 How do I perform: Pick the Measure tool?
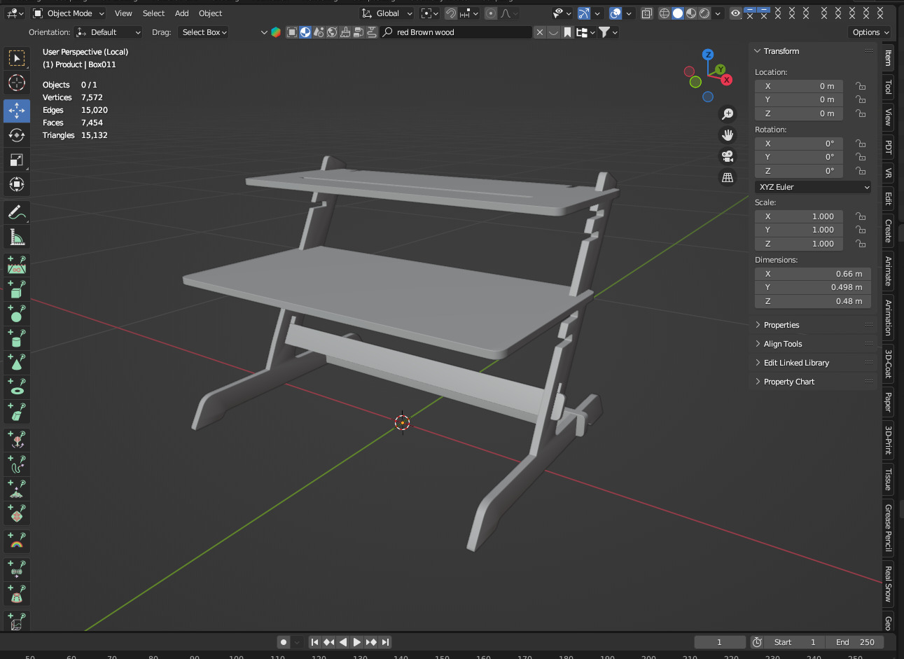pyautogui.click(x=17, y=237)
